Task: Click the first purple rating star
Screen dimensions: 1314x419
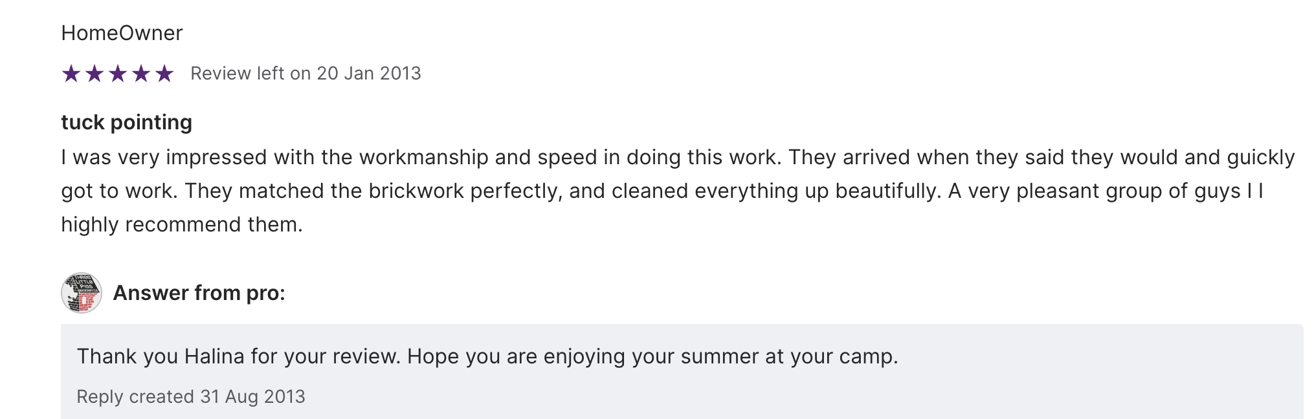Action: pos(71,74)
